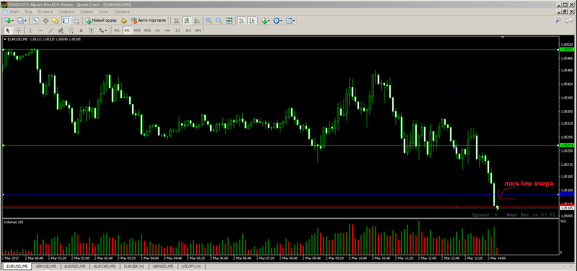577x271 pixels.
Task: Select the Equidistant Channel tool
Action: click(x=61, y=30)
